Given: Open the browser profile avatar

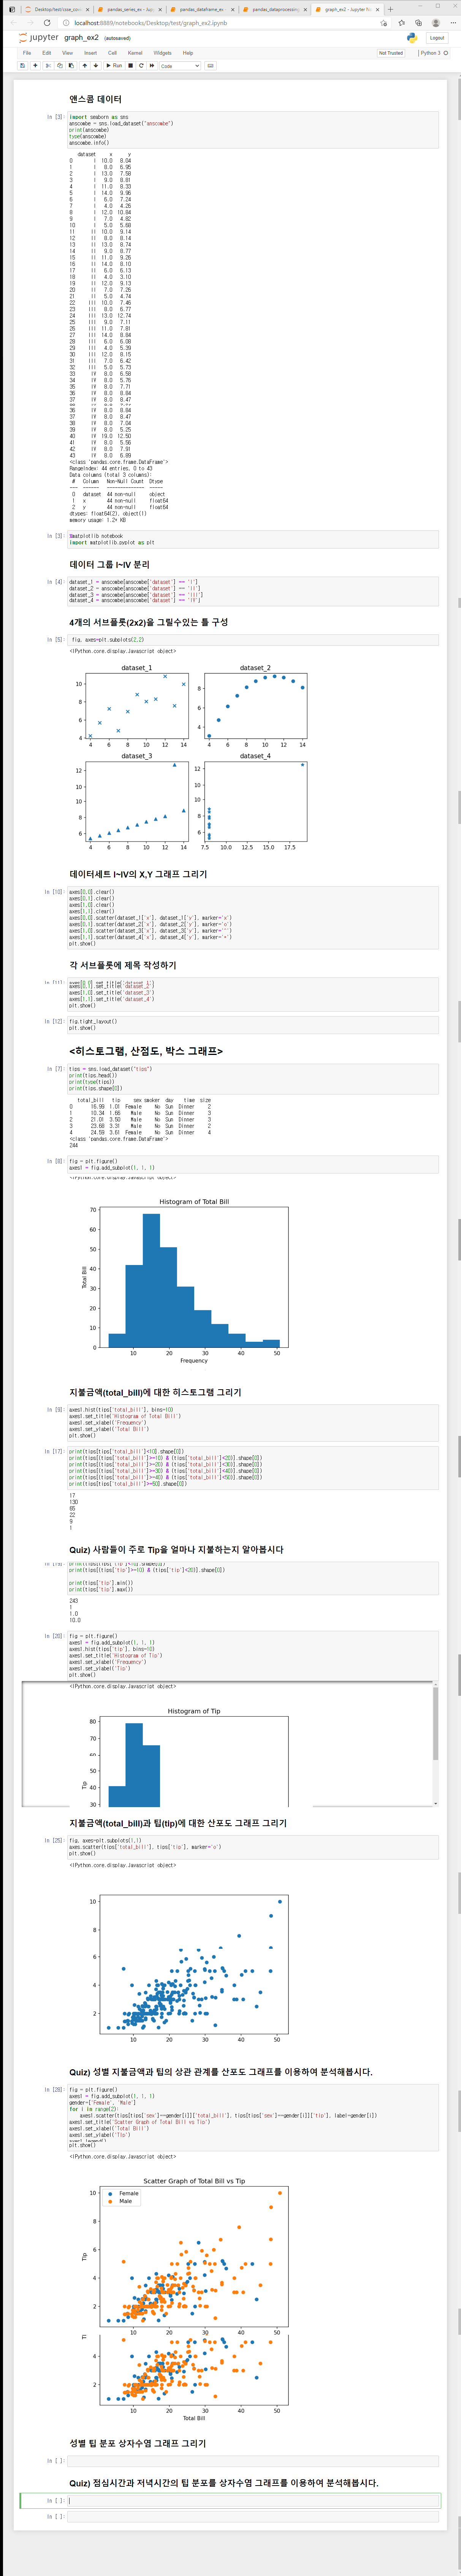Looking at the screenshot, I should pyautogui.click(x=435, y=23).
